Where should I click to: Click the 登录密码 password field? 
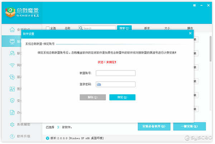pos(116,84)
